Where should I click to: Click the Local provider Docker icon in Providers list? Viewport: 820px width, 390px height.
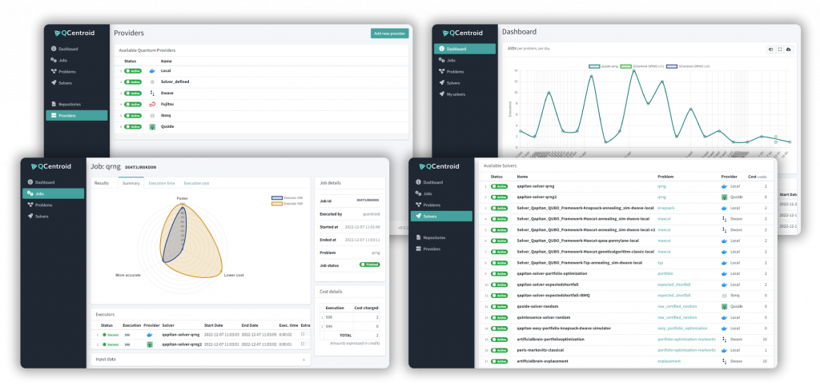152,70
